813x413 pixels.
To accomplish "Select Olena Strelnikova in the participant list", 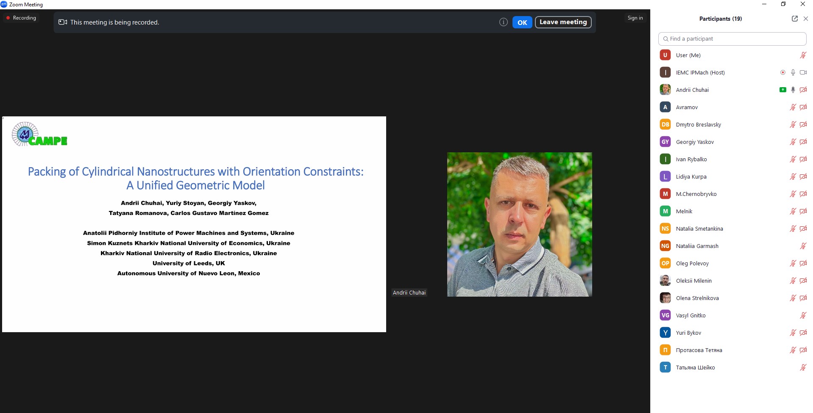I will [697, 298].
